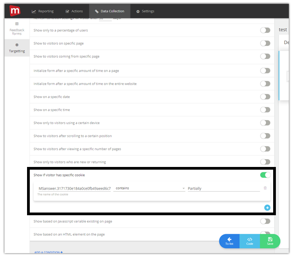Viewport: 293px width, 259px height.
Task: Click the Targetting target icon
Action: [17, 45]
